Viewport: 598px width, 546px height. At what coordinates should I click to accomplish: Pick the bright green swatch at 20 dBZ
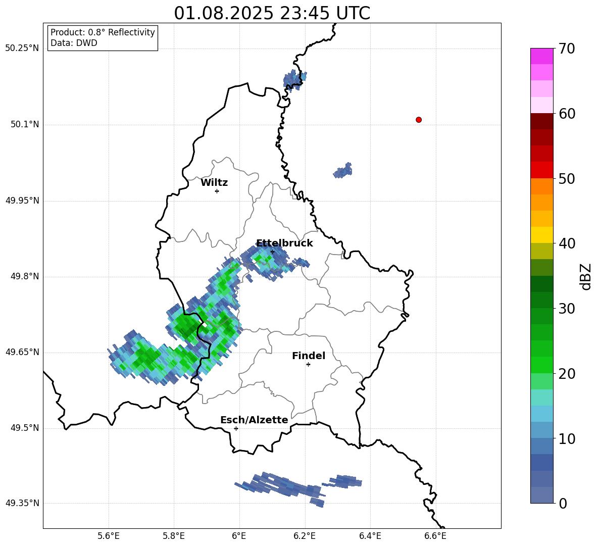pos(542,365)
